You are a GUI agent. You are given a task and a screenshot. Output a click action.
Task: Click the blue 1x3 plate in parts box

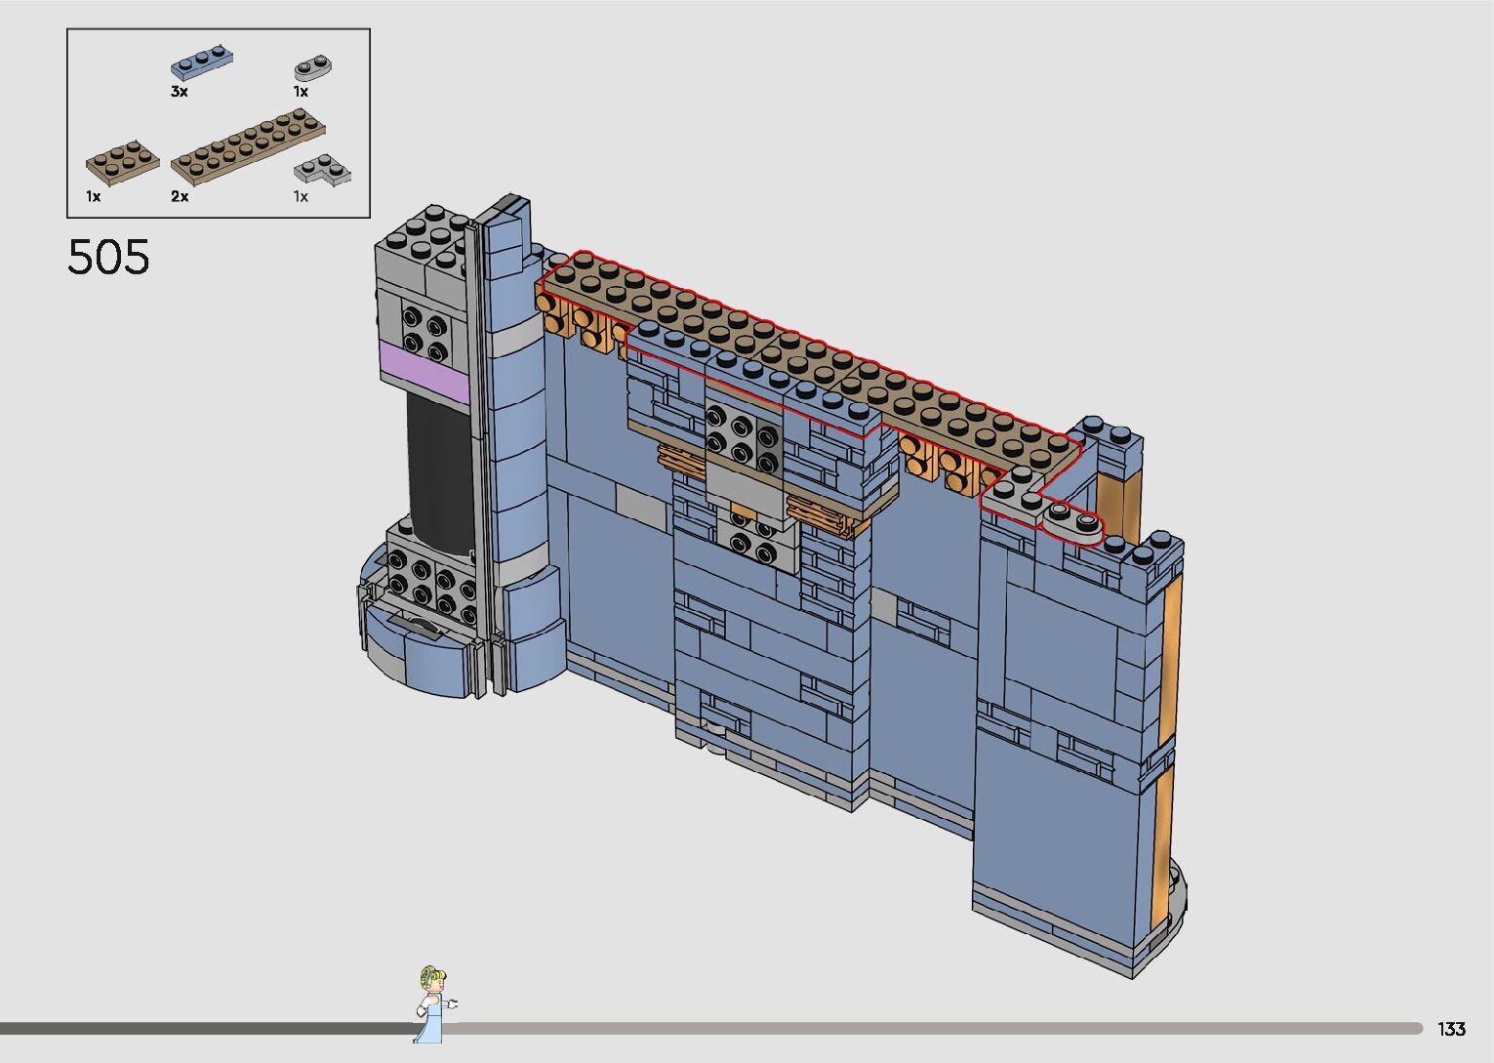(202, 63)
